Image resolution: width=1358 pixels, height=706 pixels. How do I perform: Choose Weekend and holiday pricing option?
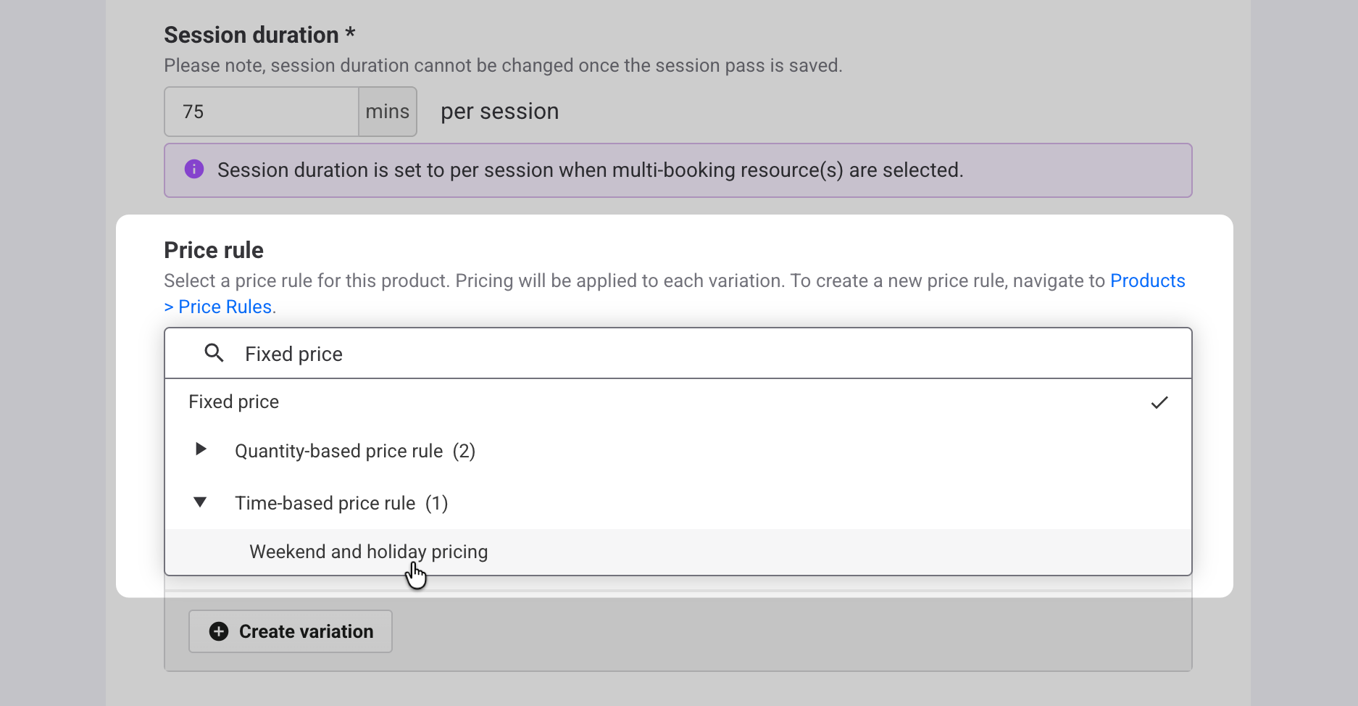(x=368, y=552)
